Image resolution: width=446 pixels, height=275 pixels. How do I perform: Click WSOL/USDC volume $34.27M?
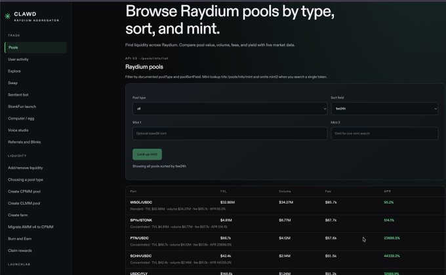(286, 202)
